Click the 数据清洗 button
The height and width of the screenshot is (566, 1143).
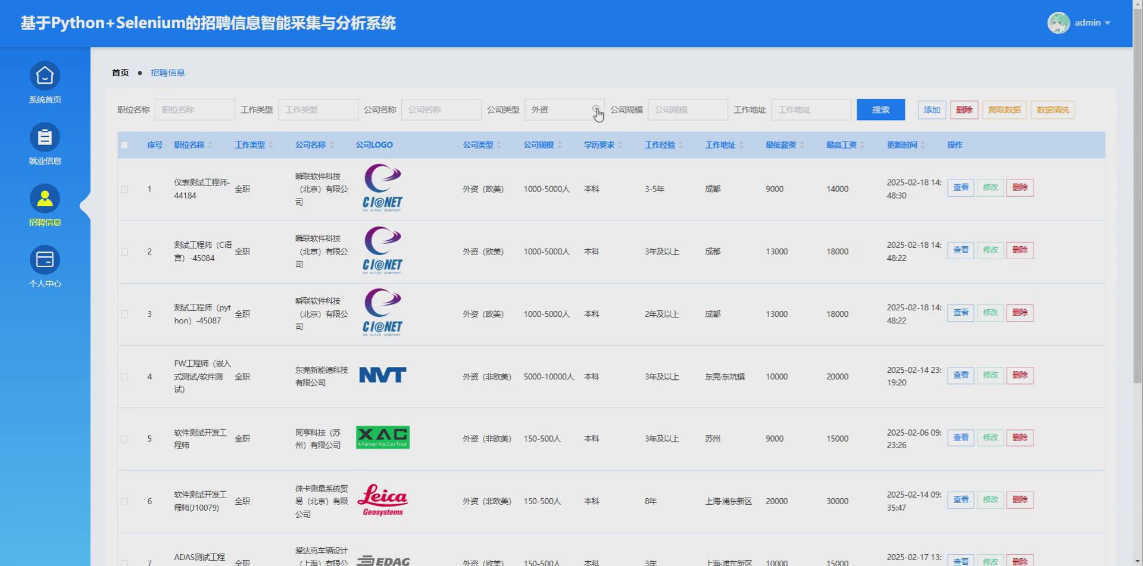pos(1053,109)
